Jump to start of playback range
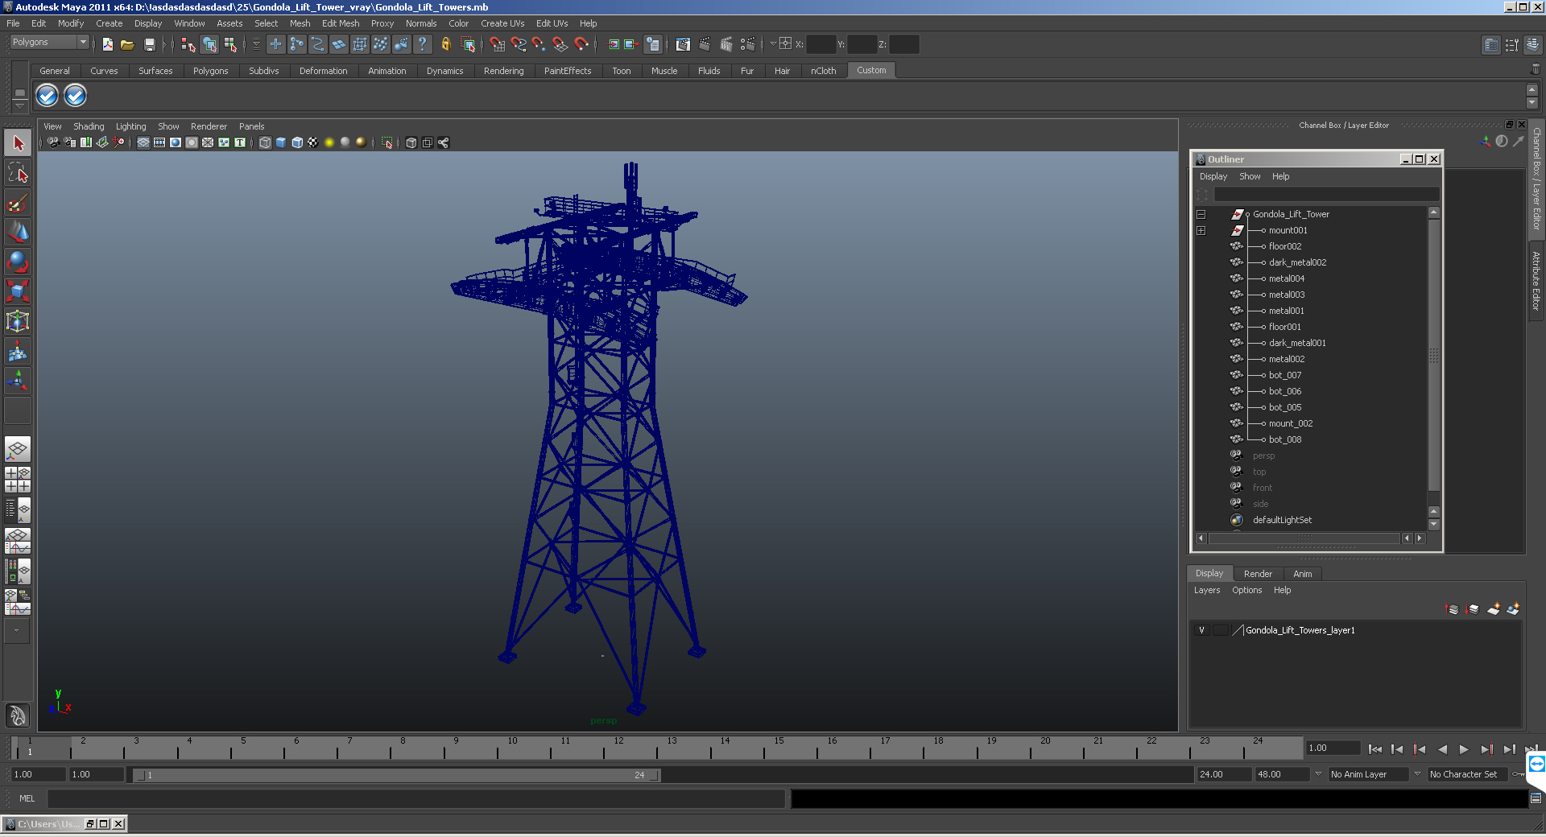Image resolution: width=1546 pixels, height=837 pixels. coord(1374,749)
